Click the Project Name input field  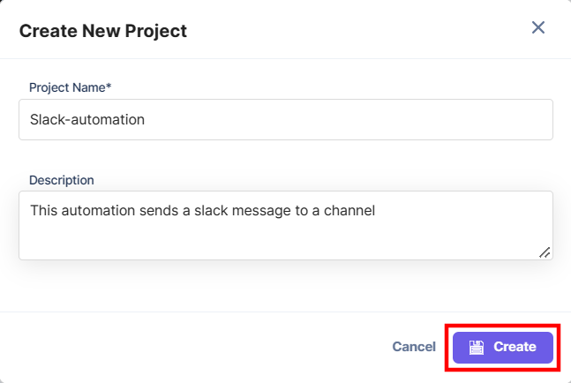286,119
